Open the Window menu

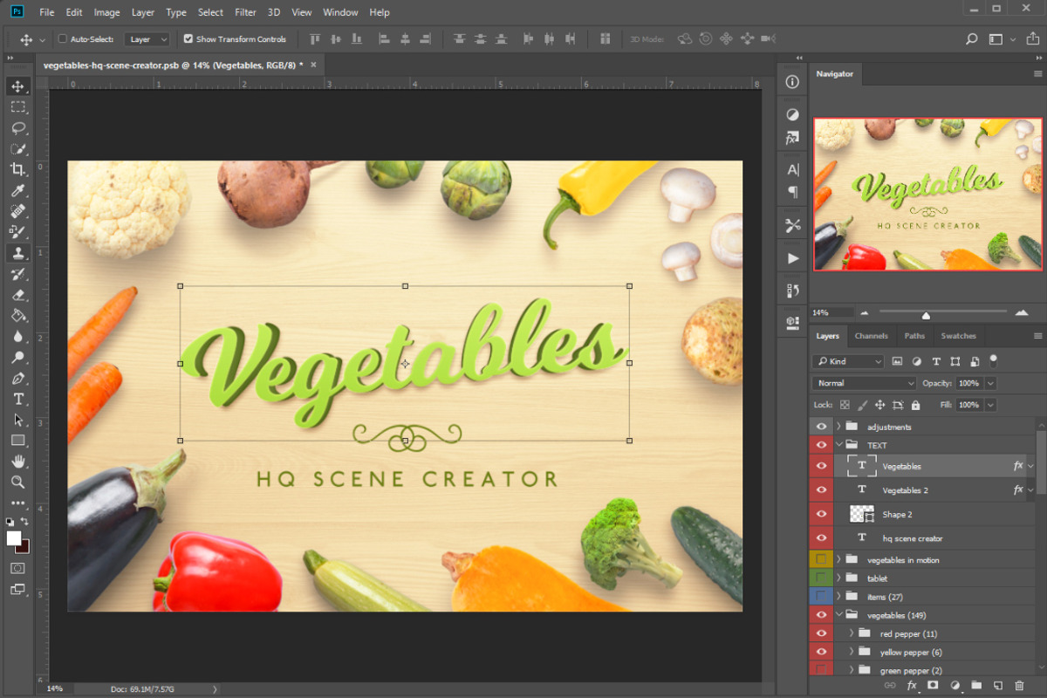(x=340, y=12)
